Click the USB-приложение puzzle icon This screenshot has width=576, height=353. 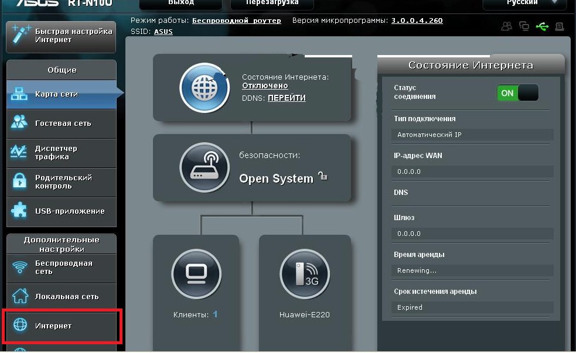(x=19, y=211)
